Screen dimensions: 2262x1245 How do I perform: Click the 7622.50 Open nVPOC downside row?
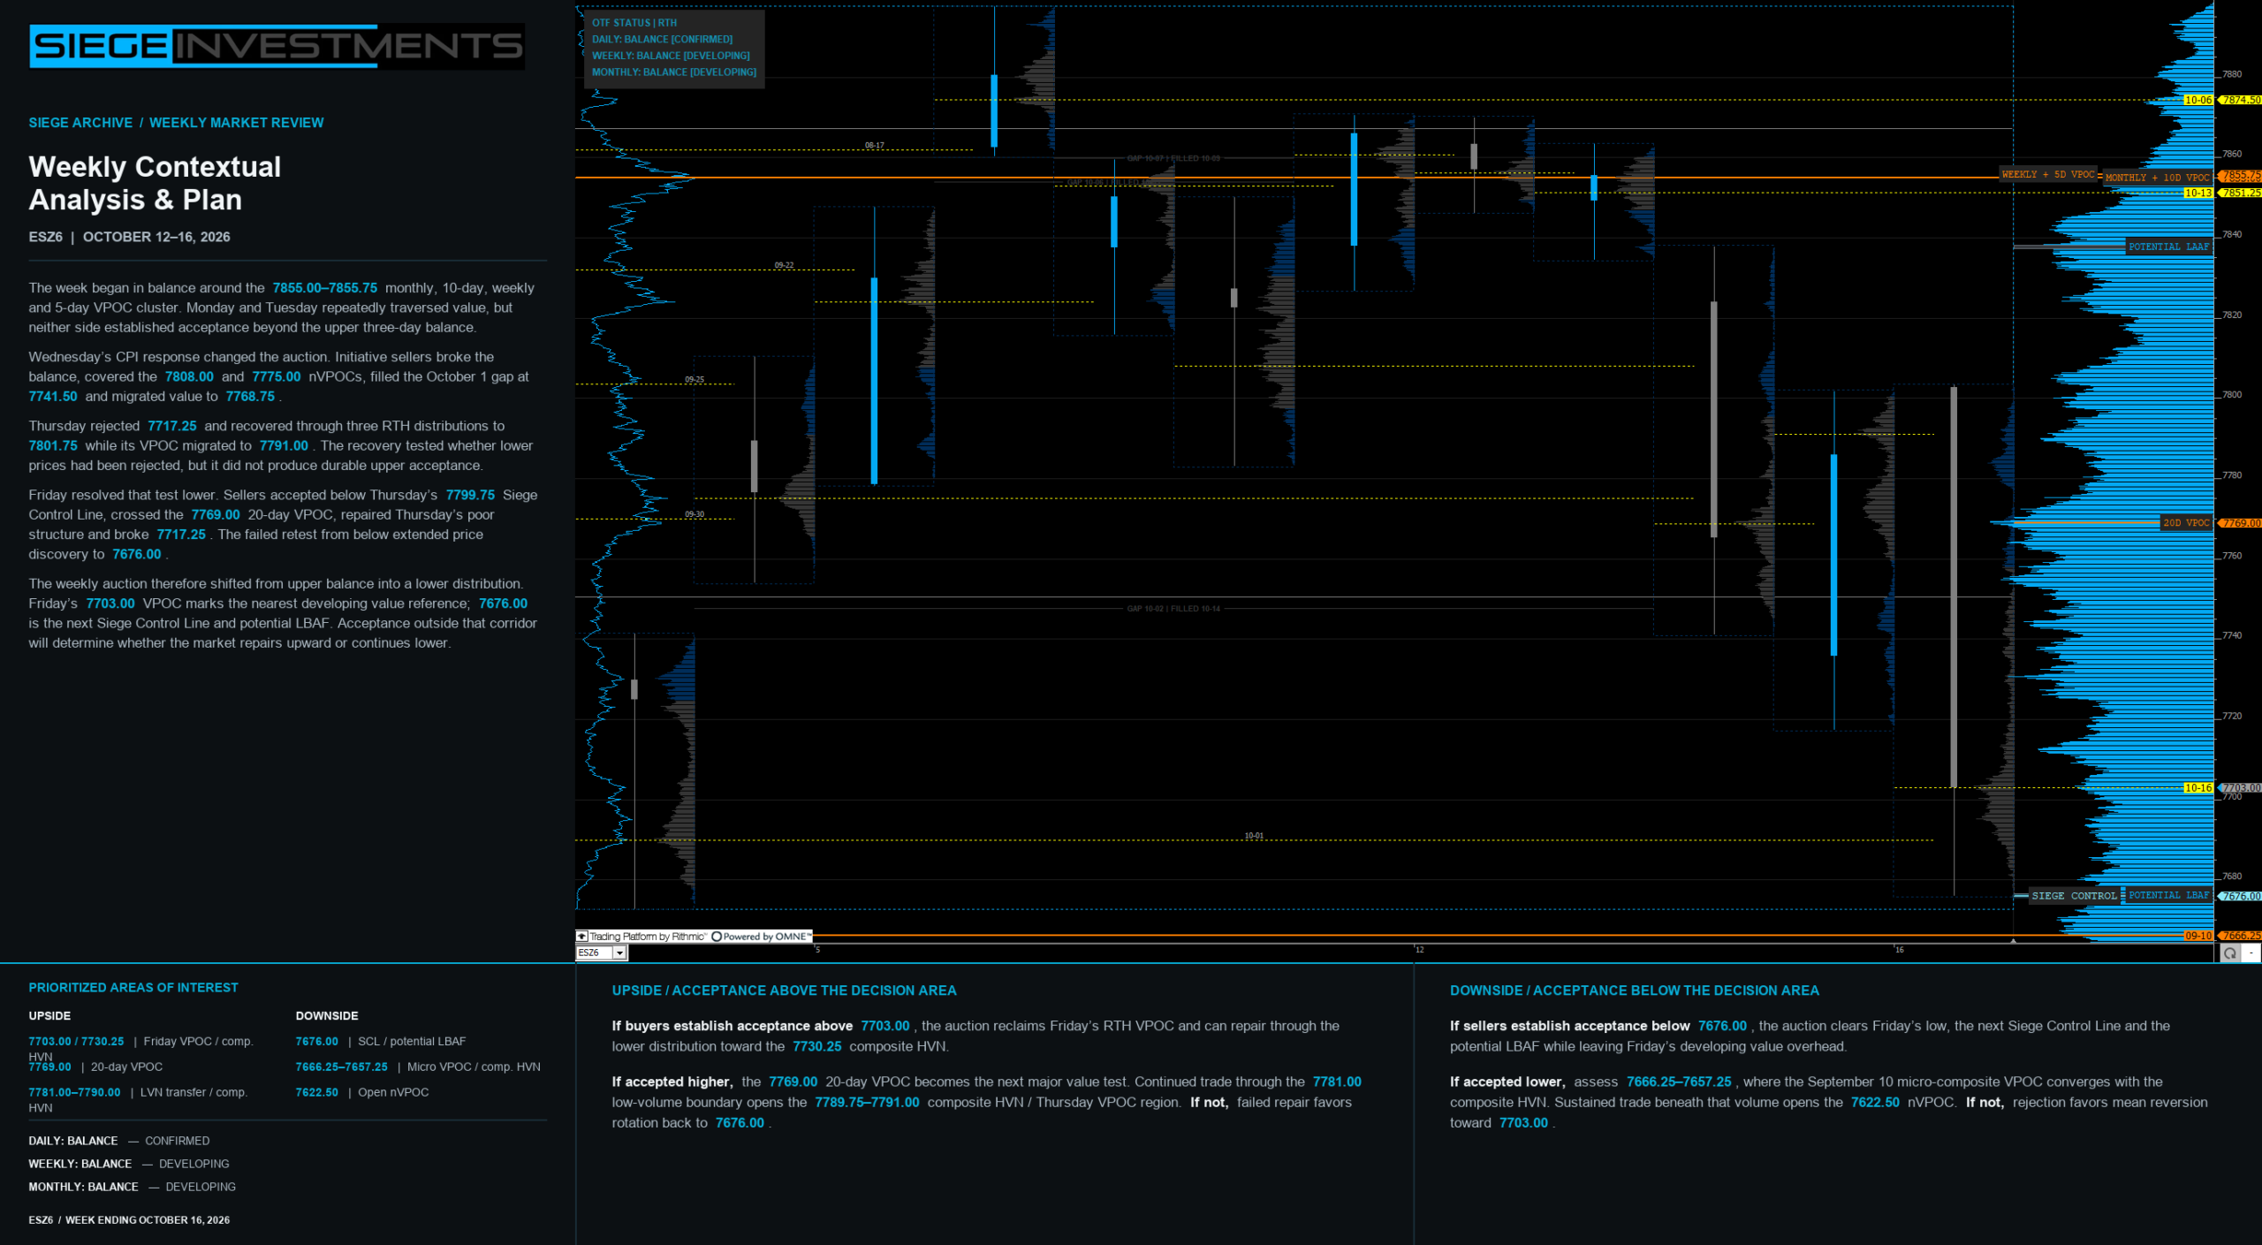coord(362,1092)
